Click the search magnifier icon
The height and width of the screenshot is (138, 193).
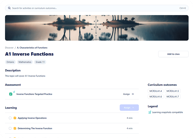point(9,8)
